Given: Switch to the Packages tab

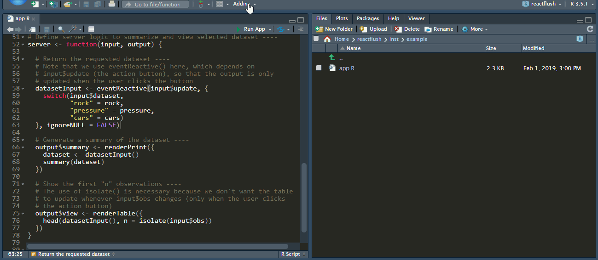Looking at the screenshot, I should tap(368, 18).
